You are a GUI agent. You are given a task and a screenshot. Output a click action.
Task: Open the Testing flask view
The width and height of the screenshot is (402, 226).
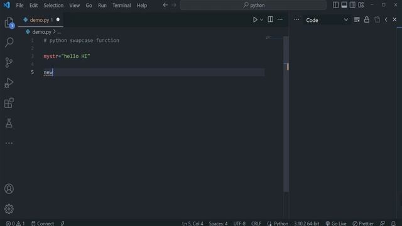point(9,123)
